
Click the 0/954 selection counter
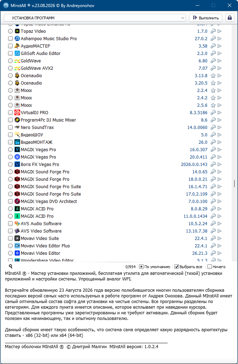(x=130, y=267)
